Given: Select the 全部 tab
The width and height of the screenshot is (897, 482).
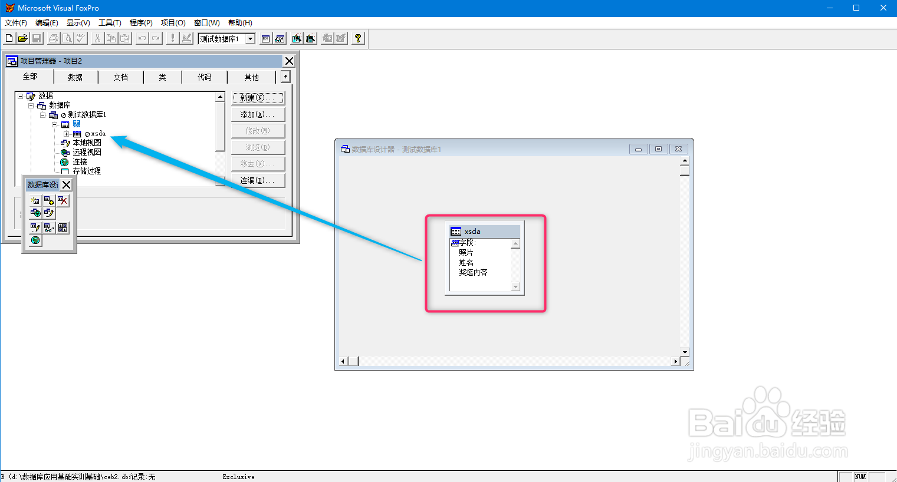Looking at the screenshot, I should tap(29, 77).
